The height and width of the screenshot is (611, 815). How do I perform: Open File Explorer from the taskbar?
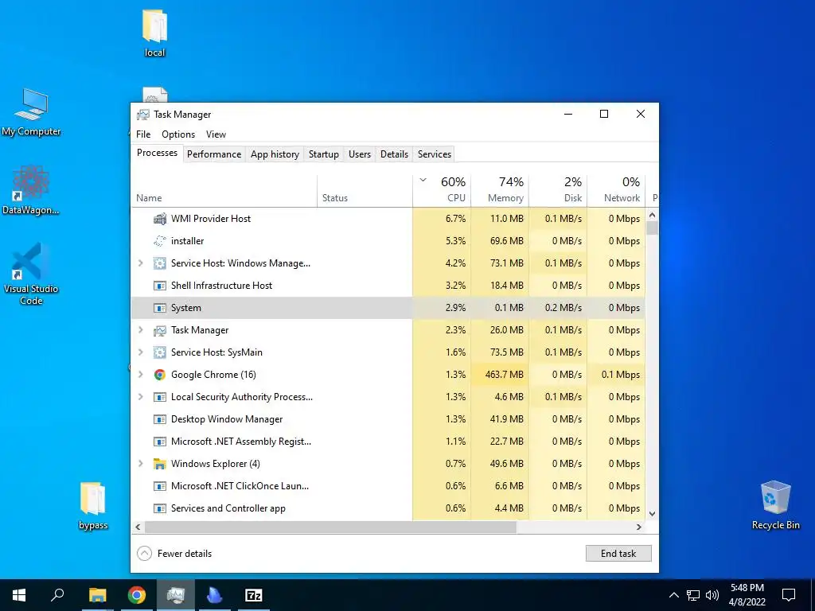tap(97, 595)
